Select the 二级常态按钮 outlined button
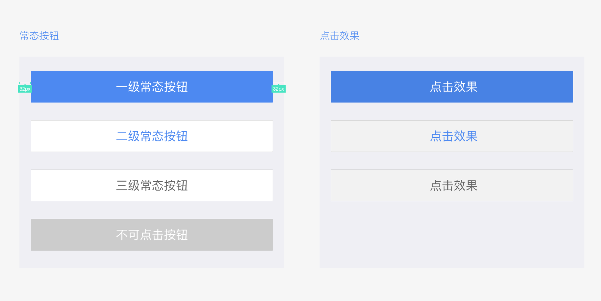601x301 pixels. 152,136
